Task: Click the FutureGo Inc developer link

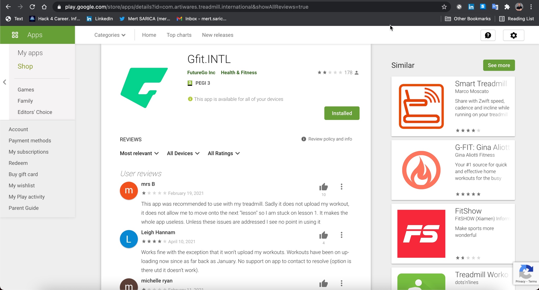Action: (x=201, y=73)
